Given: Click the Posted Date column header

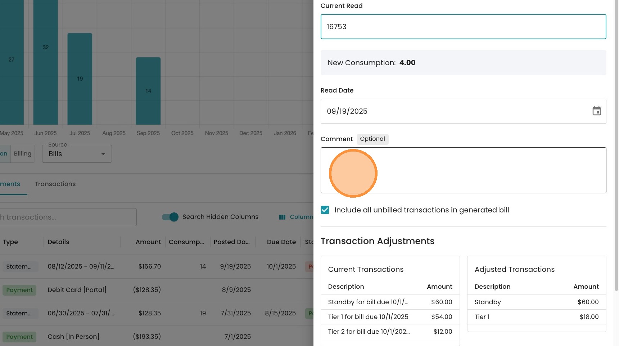Looking at the screenshot, I should point(231,242).
